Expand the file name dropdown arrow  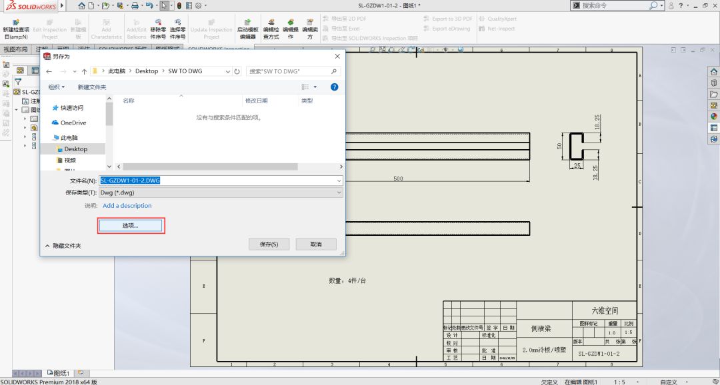tap(339, 181)
